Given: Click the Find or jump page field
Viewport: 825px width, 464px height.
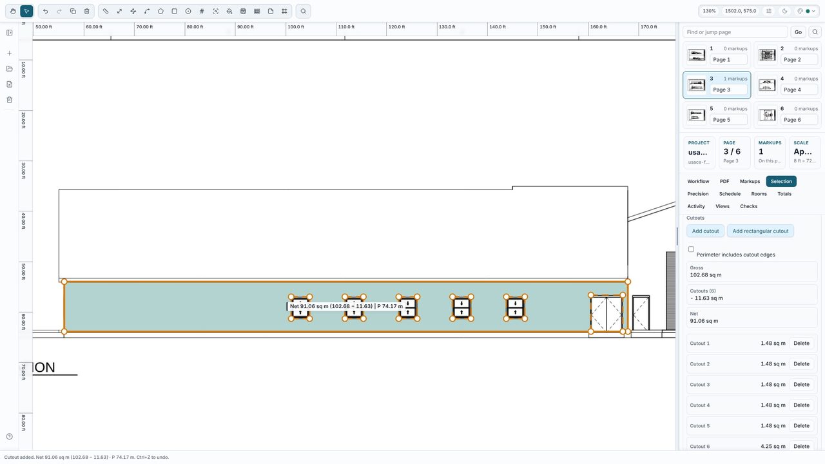Looking at the screenshot, I should tap(735, 32).
